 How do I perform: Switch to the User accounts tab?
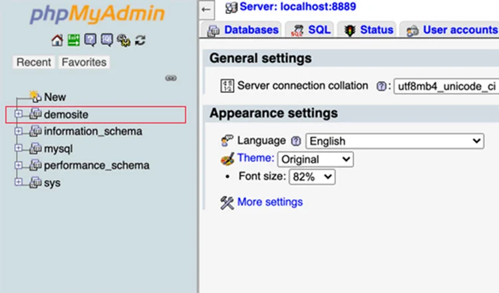tap(449, 29)
